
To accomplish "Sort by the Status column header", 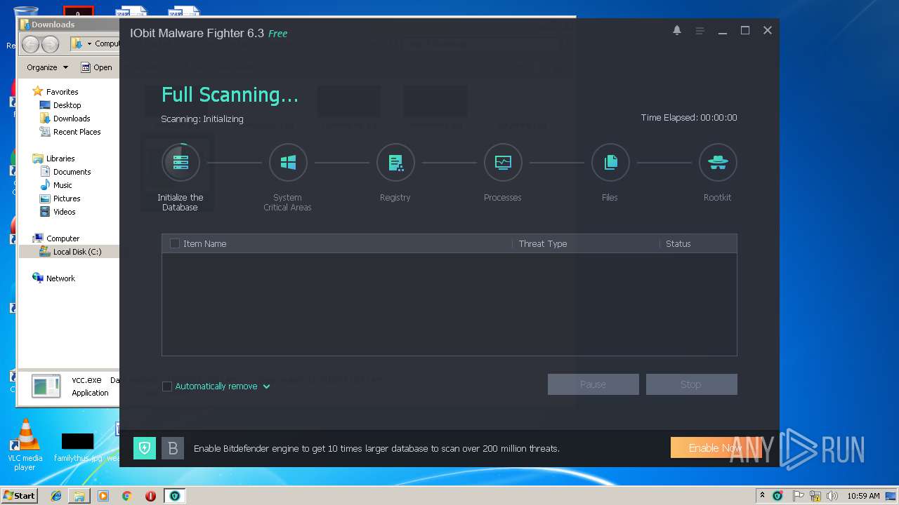I will [x=678, y=243].
